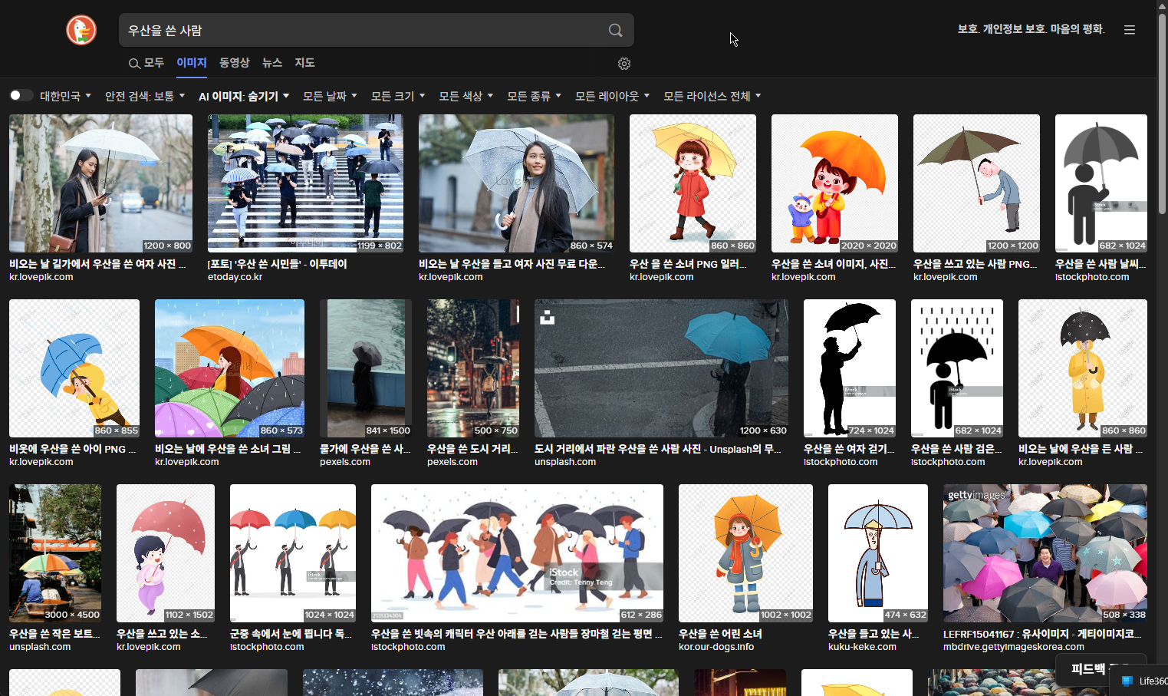Open the settings gear below the tabs

coord(623,64)
